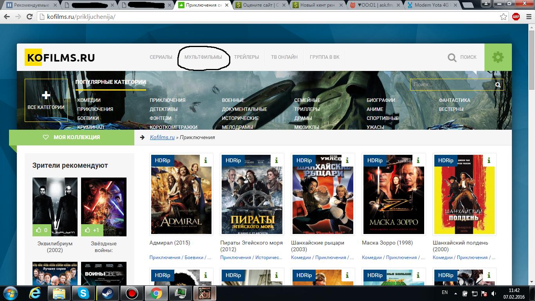Click the EN language indicator in the tray
The height and width of the screenshot is (301, 535).
pos(445,292)
